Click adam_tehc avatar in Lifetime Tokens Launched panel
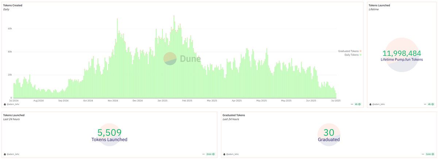This screenshot has width=438, height=159. [370, 104]
